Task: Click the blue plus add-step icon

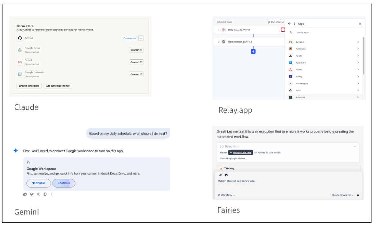Action: pyautogui.click(x=253, y=52)
